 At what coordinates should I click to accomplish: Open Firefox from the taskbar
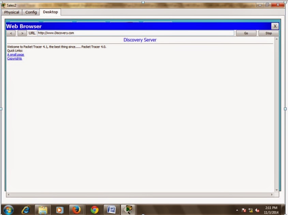(76, 210)
